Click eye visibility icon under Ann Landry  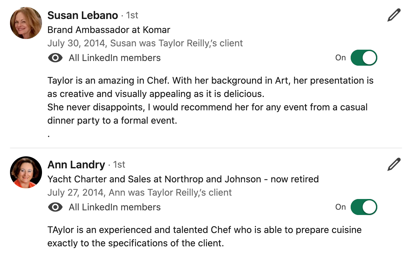click(55, 207)
